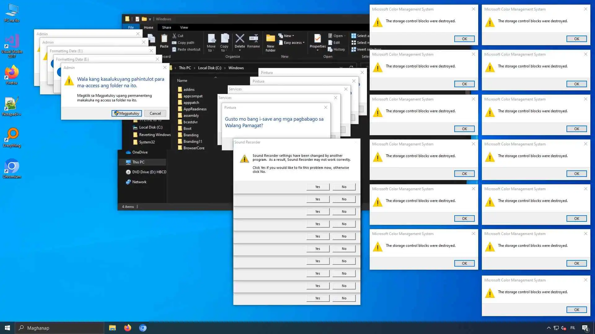Viewport: 595px width, 334px height.
Task: Click Magpatuloy in the Admin dialog
Action: click(x=127, y=113)
